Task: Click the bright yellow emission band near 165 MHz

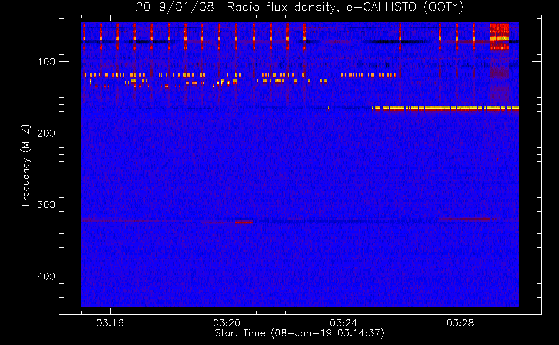Action: pos(445,108)
